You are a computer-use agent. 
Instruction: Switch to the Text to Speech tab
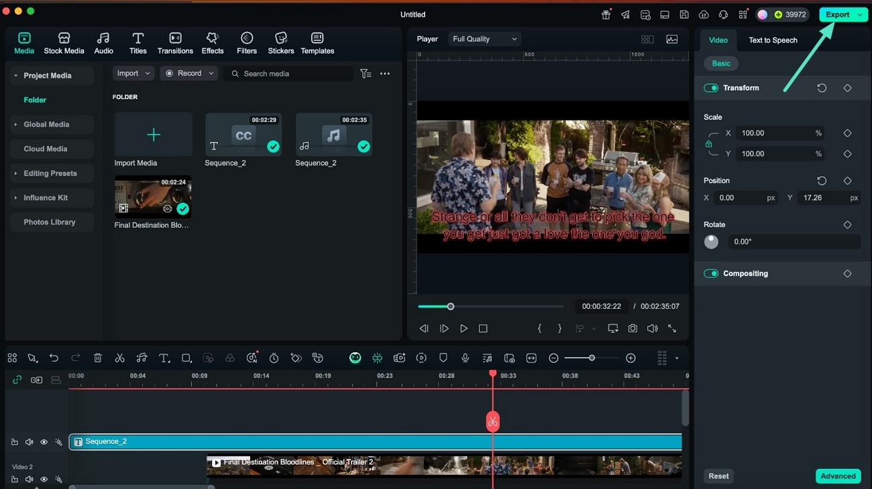click(x=773, y=40)
